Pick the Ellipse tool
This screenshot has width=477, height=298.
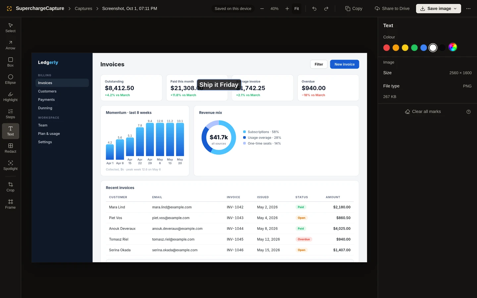click(x=10, y=79)
